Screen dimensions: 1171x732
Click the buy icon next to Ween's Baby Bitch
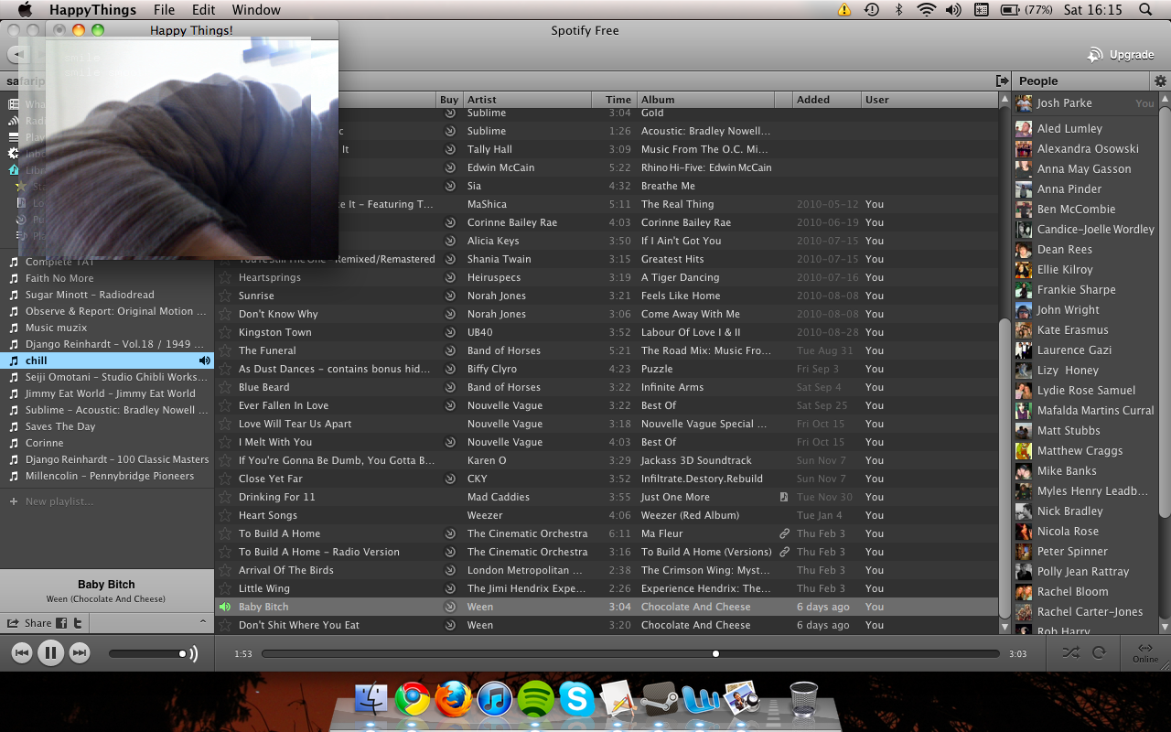tap(449, 607)
